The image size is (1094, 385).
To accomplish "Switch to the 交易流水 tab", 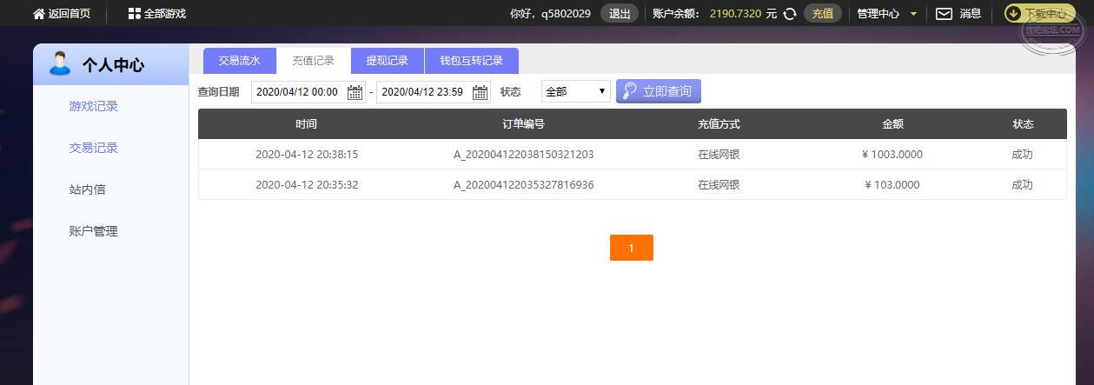I will 239,61.
